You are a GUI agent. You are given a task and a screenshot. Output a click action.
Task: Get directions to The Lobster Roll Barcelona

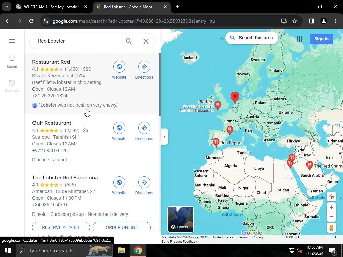(x=144, y=186)
